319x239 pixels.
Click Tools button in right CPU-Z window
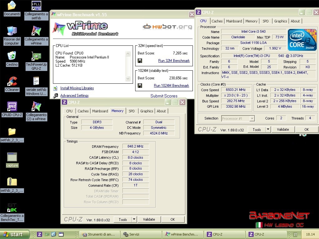click(257, 129)
